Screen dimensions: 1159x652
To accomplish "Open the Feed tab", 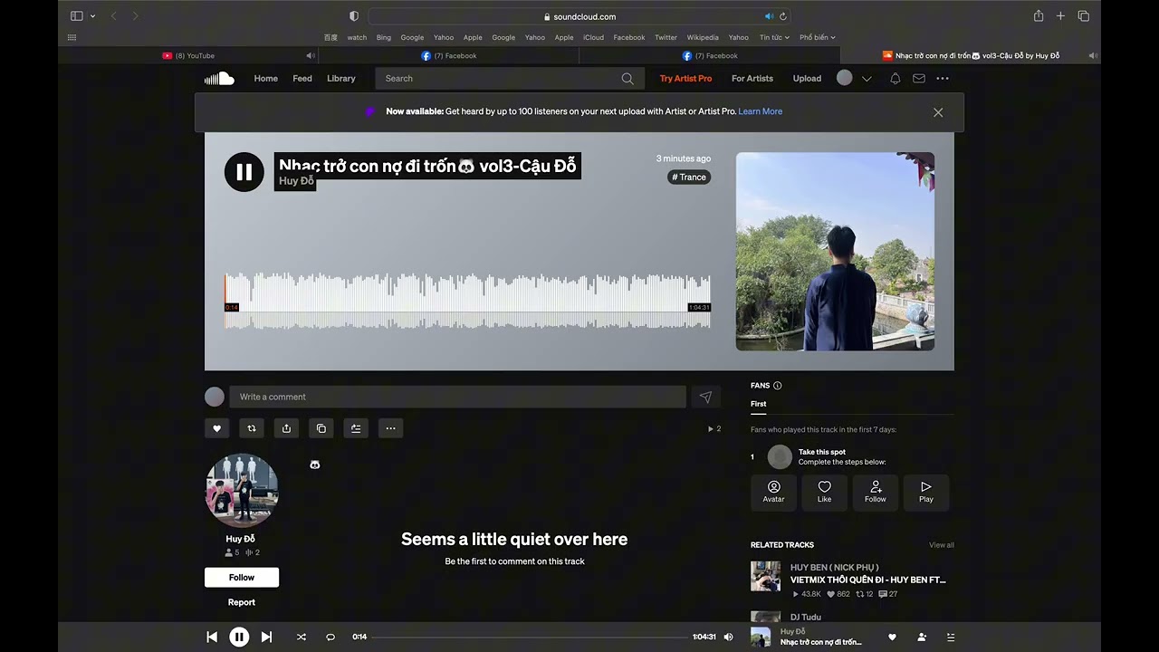I will [x=302, y=79].
